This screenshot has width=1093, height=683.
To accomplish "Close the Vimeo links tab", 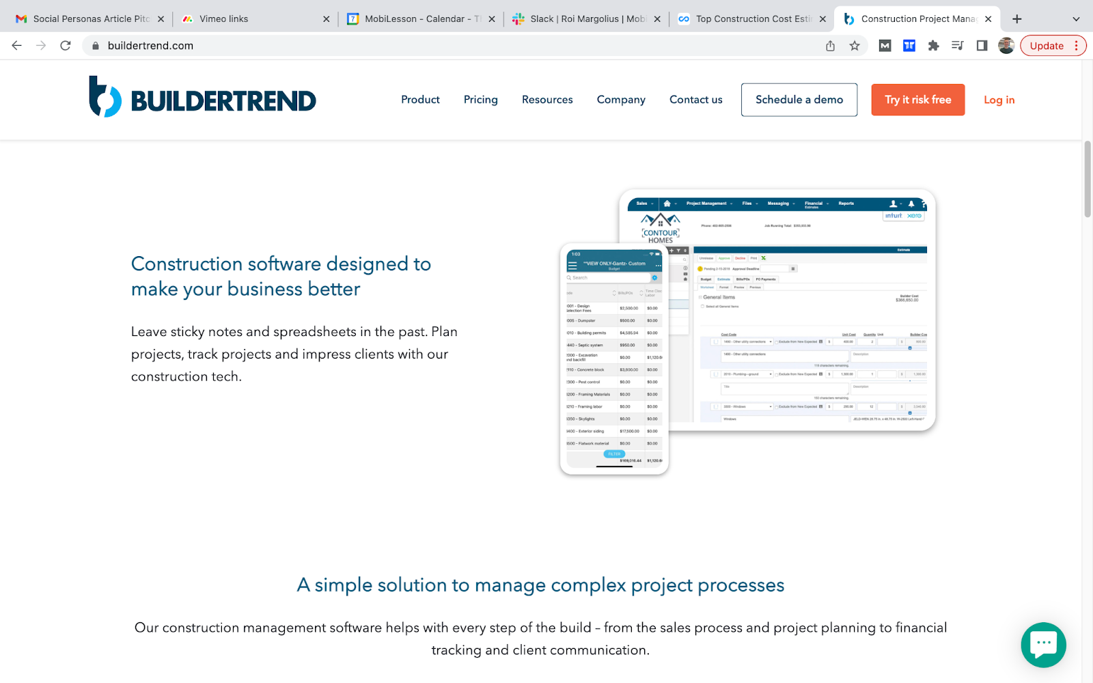I will coord(326,19).
